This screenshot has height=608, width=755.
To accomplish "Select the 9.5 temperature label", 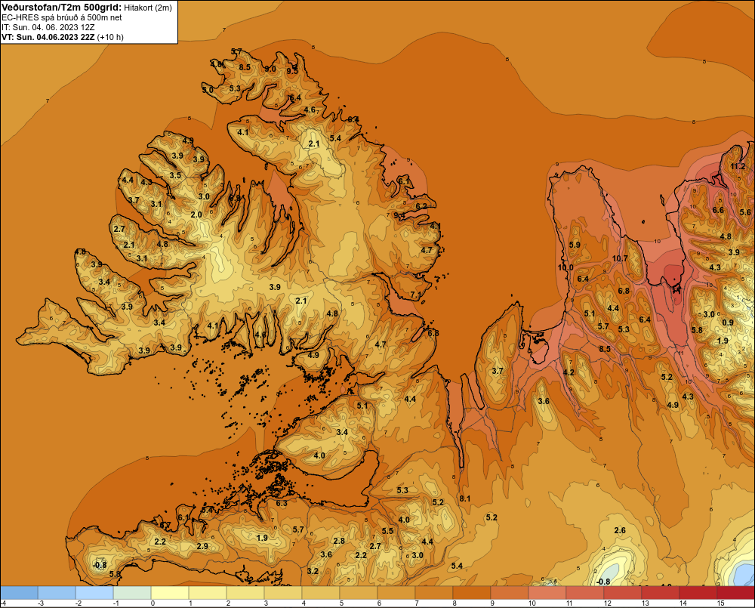I will (291, 71).
